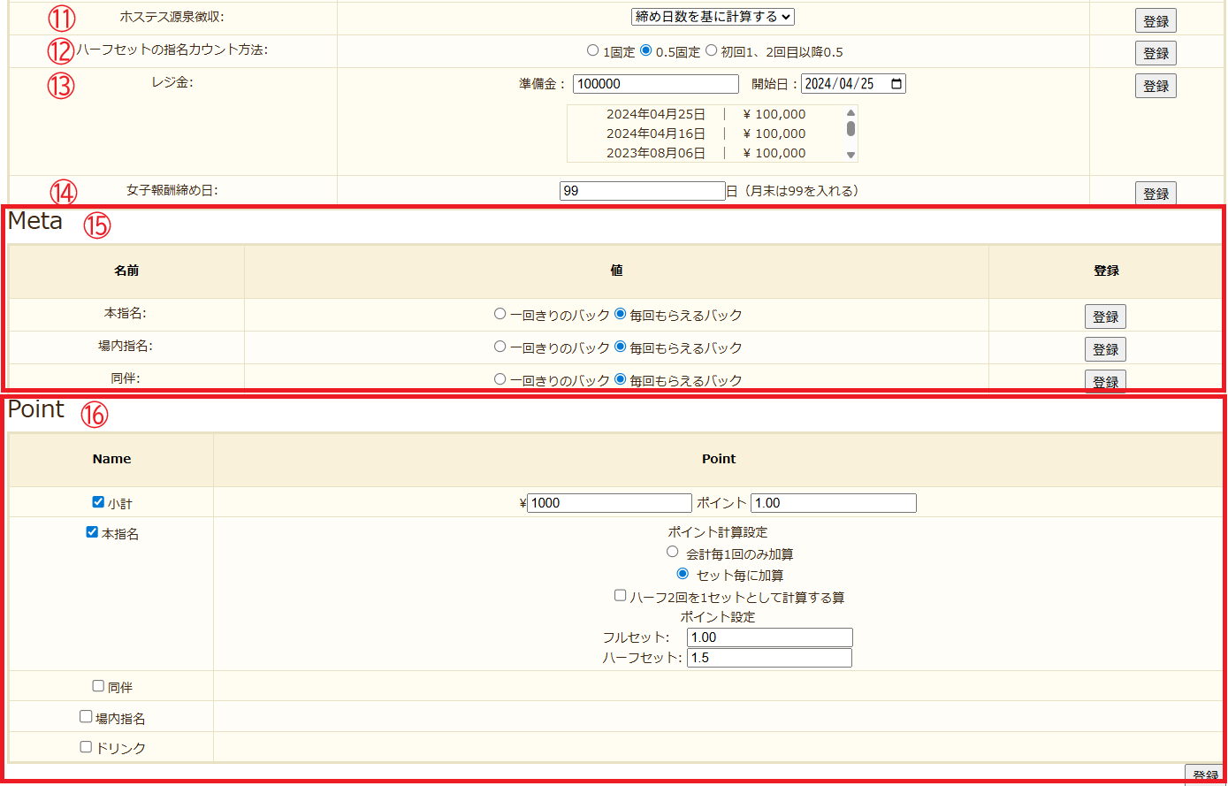Viewport: 1228px width, 786px height.
Task: Click 登録 button for レジ金 row
Action: (1156, 87)
